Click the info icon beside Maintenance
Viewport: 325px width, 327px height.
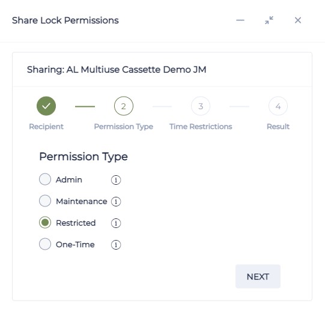point(116,202)
